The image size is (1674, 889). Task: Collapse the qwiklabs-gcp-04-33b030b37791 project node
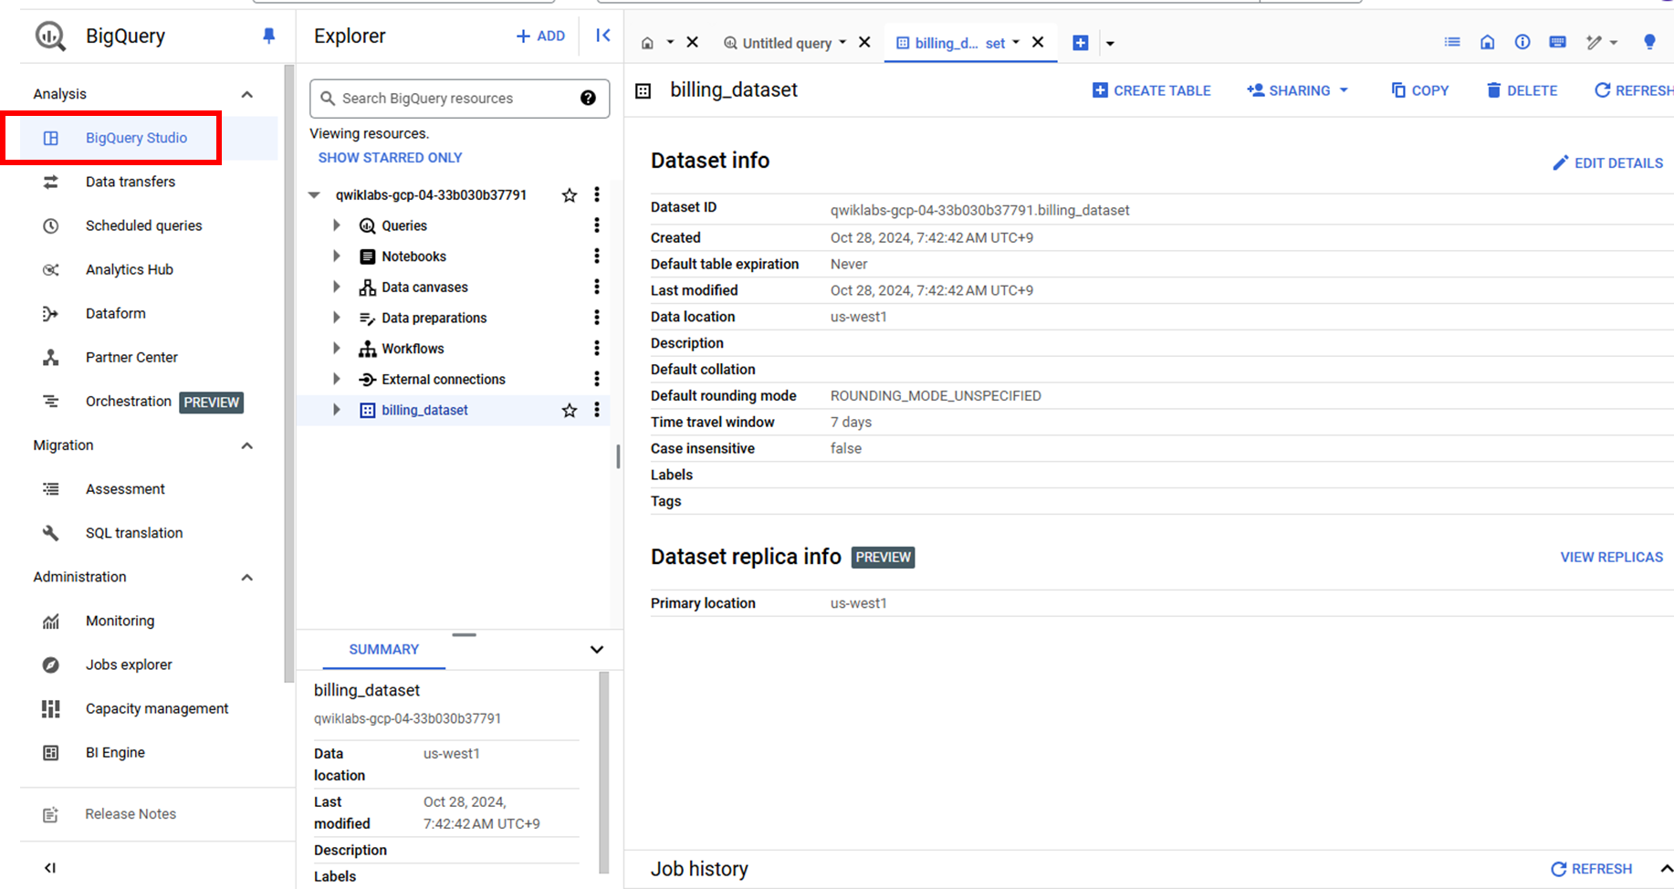pyautogui.click(x=314, y=194)
